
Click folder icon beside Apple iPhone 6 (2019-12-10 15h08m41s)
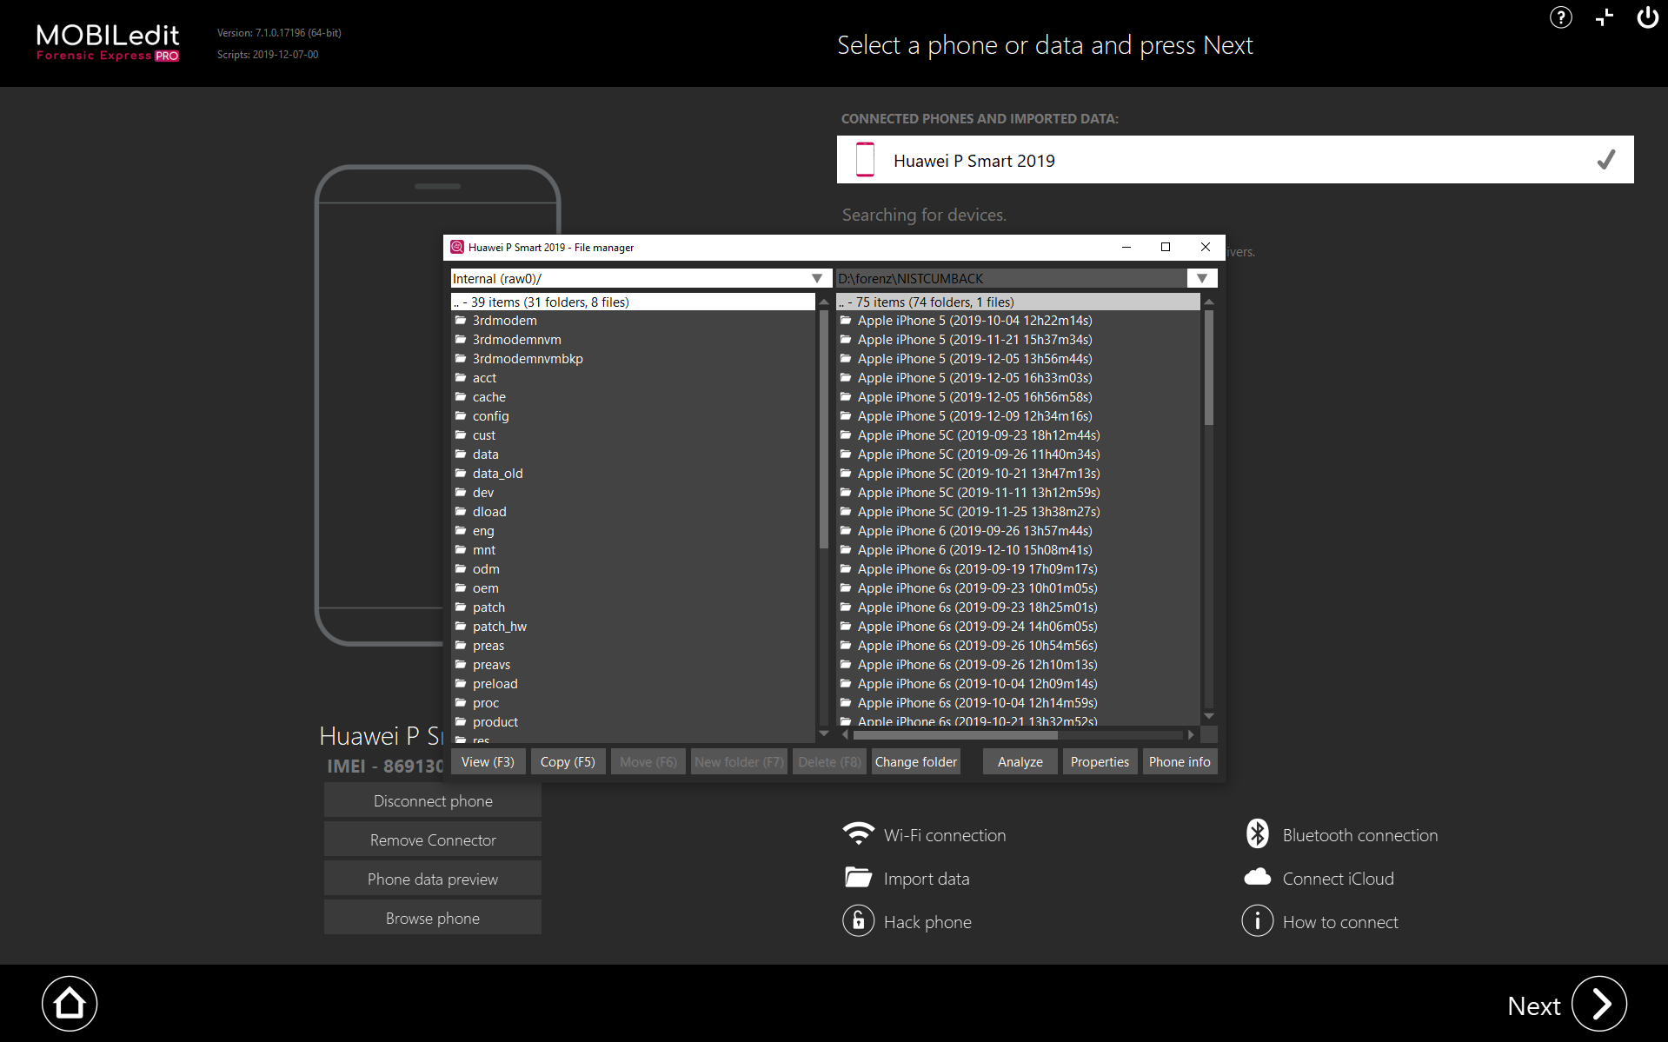click(x=846, y=550)
